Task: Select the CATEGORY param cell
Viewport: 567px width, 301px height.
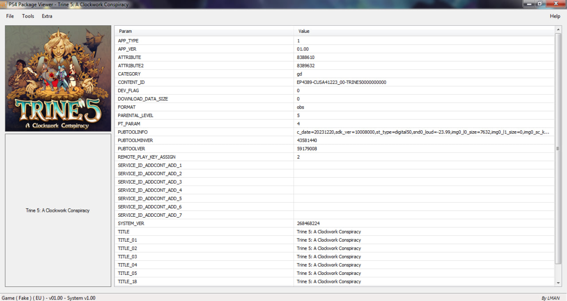Action: click(x=204, y=74)
